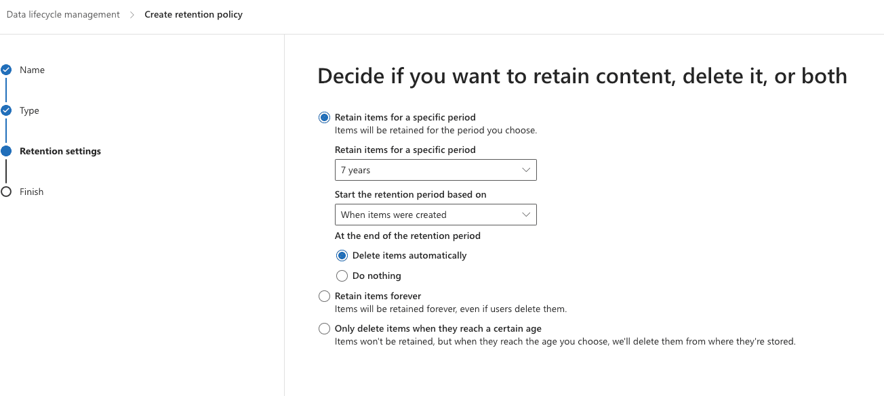
Task: Open the 7 years retention period dropdown
Action: click(x=436, y=170)
